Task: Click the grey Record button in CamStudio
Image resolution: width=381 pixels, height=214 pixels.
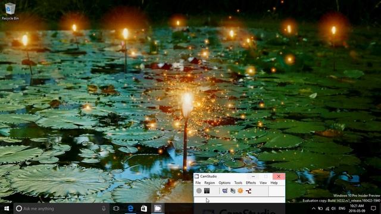Action: (199, 191)
